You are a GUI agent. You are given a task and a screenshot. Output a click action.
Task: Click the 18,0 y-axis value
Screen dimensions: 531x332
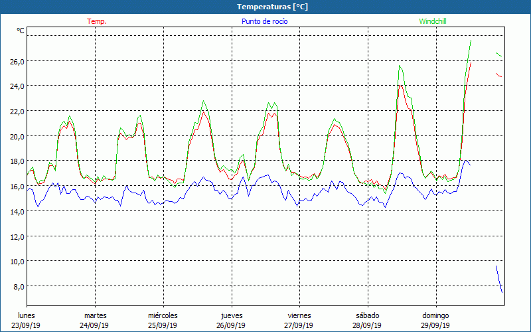coord(17,161)
